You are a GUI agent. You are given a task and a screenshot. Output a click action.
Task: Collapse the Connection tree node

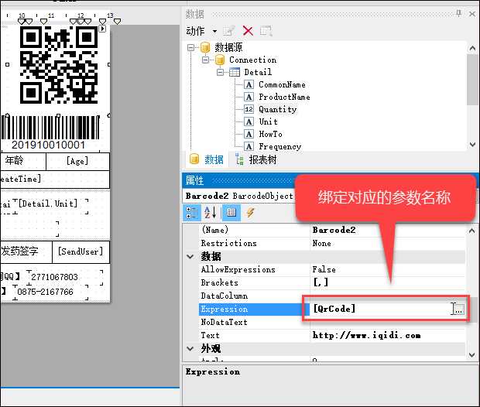pyautogui.click(x=205, y=60)
